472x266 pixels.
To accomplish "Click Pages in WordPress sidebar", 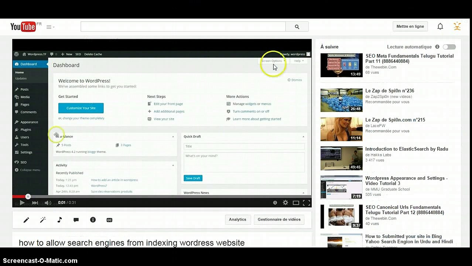I will coord(25,105).
